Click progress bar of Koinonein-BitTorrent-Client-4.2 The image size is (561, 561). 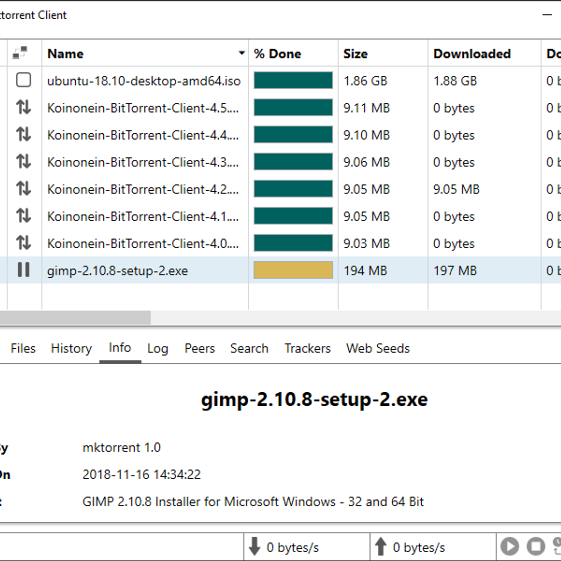(293, 189)
